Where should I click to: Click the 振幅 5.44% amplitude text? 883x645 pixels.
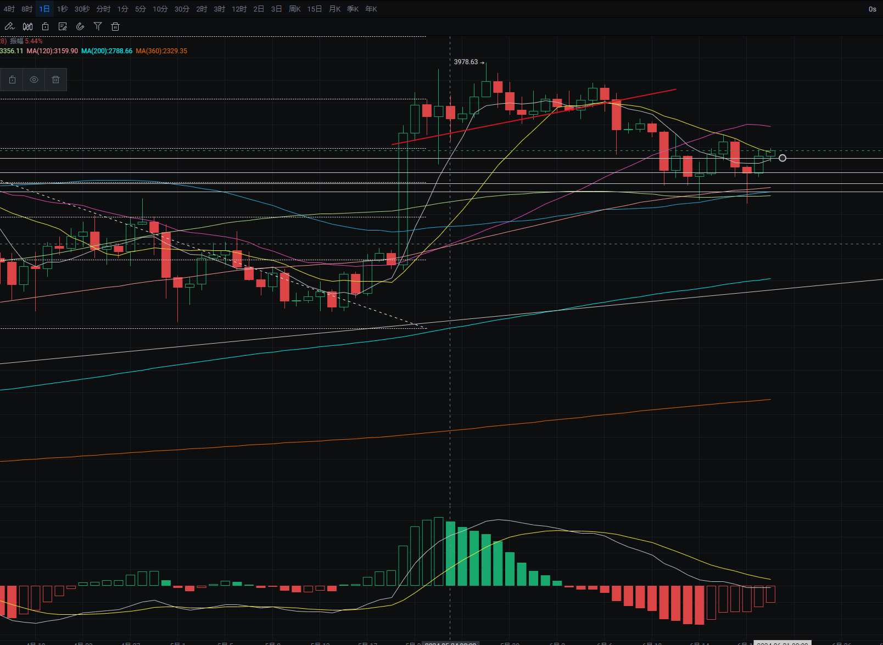pyautogui.click(x=26, y=41)
